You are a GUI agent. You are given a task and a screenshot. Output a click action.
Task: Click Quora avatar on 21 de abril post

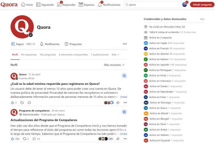point(14,76)
